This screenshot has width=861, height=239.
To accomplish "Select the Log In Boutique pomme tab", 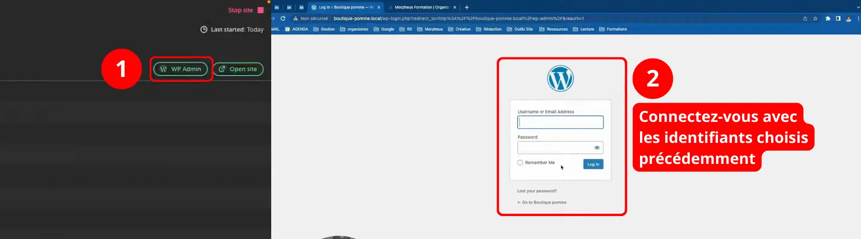I will pyautogui.click(x=345, y=7).
